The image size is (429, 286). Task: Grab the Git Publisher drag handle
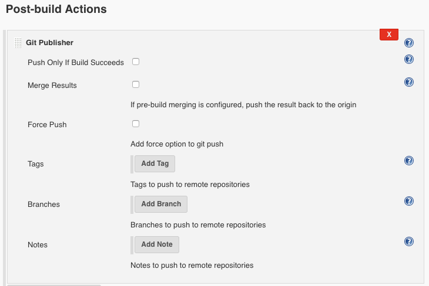coord(18,43)
